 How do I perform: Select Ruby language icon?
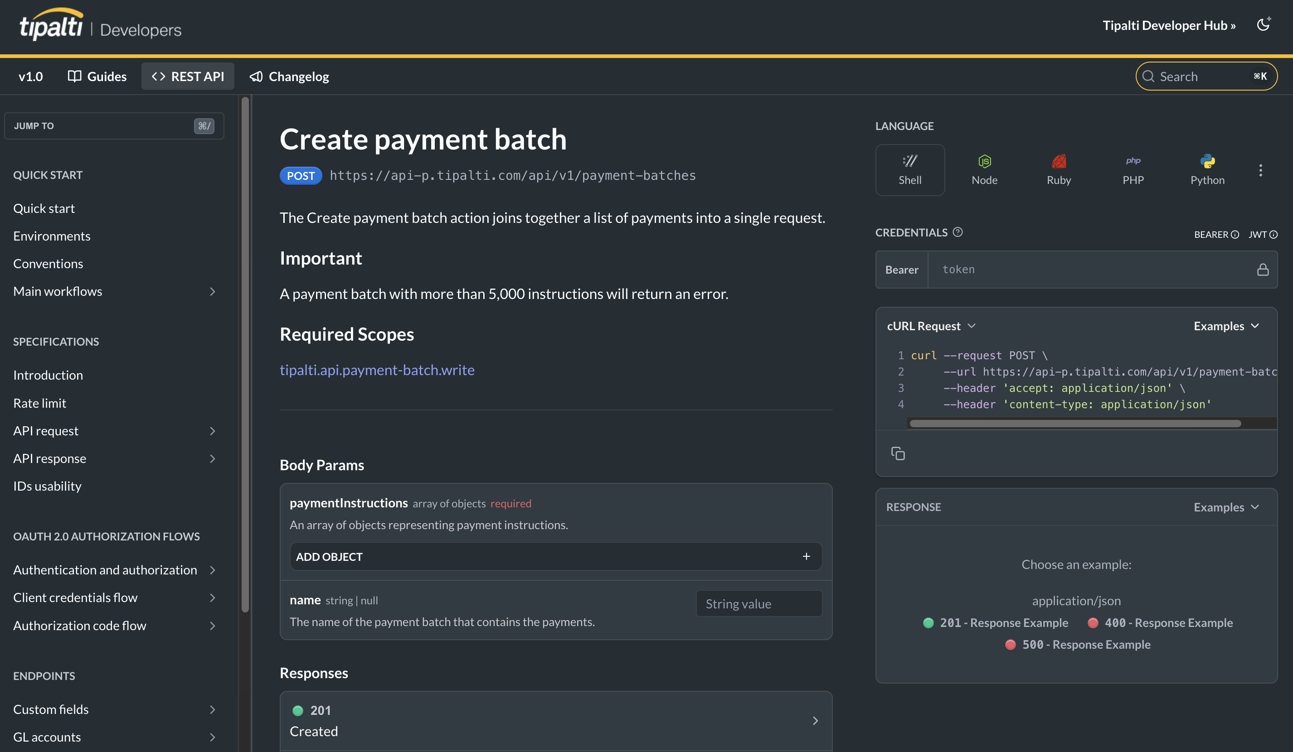(x=1059, y=170)
